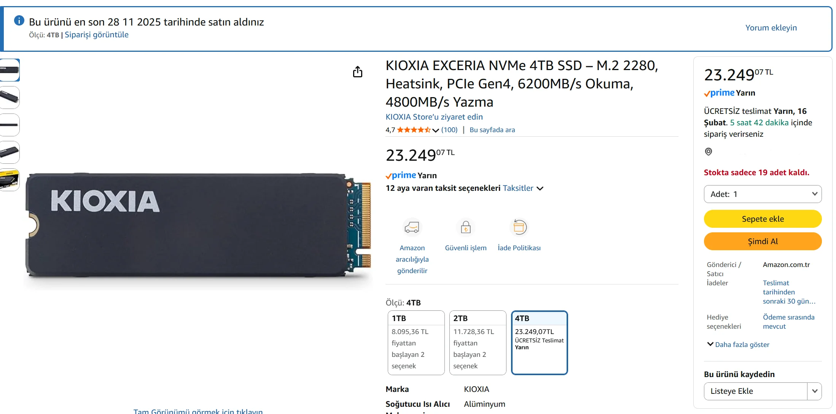
Task: Click the Sepete ekle button
Action: 763,219
